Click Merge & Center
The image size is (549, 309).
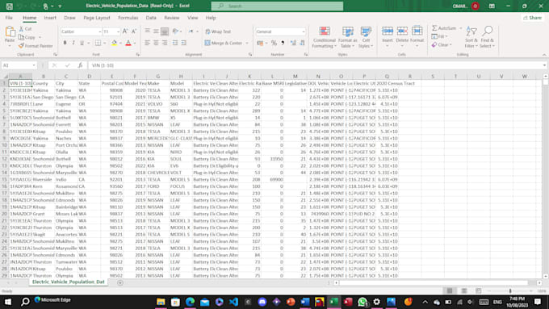224,43
